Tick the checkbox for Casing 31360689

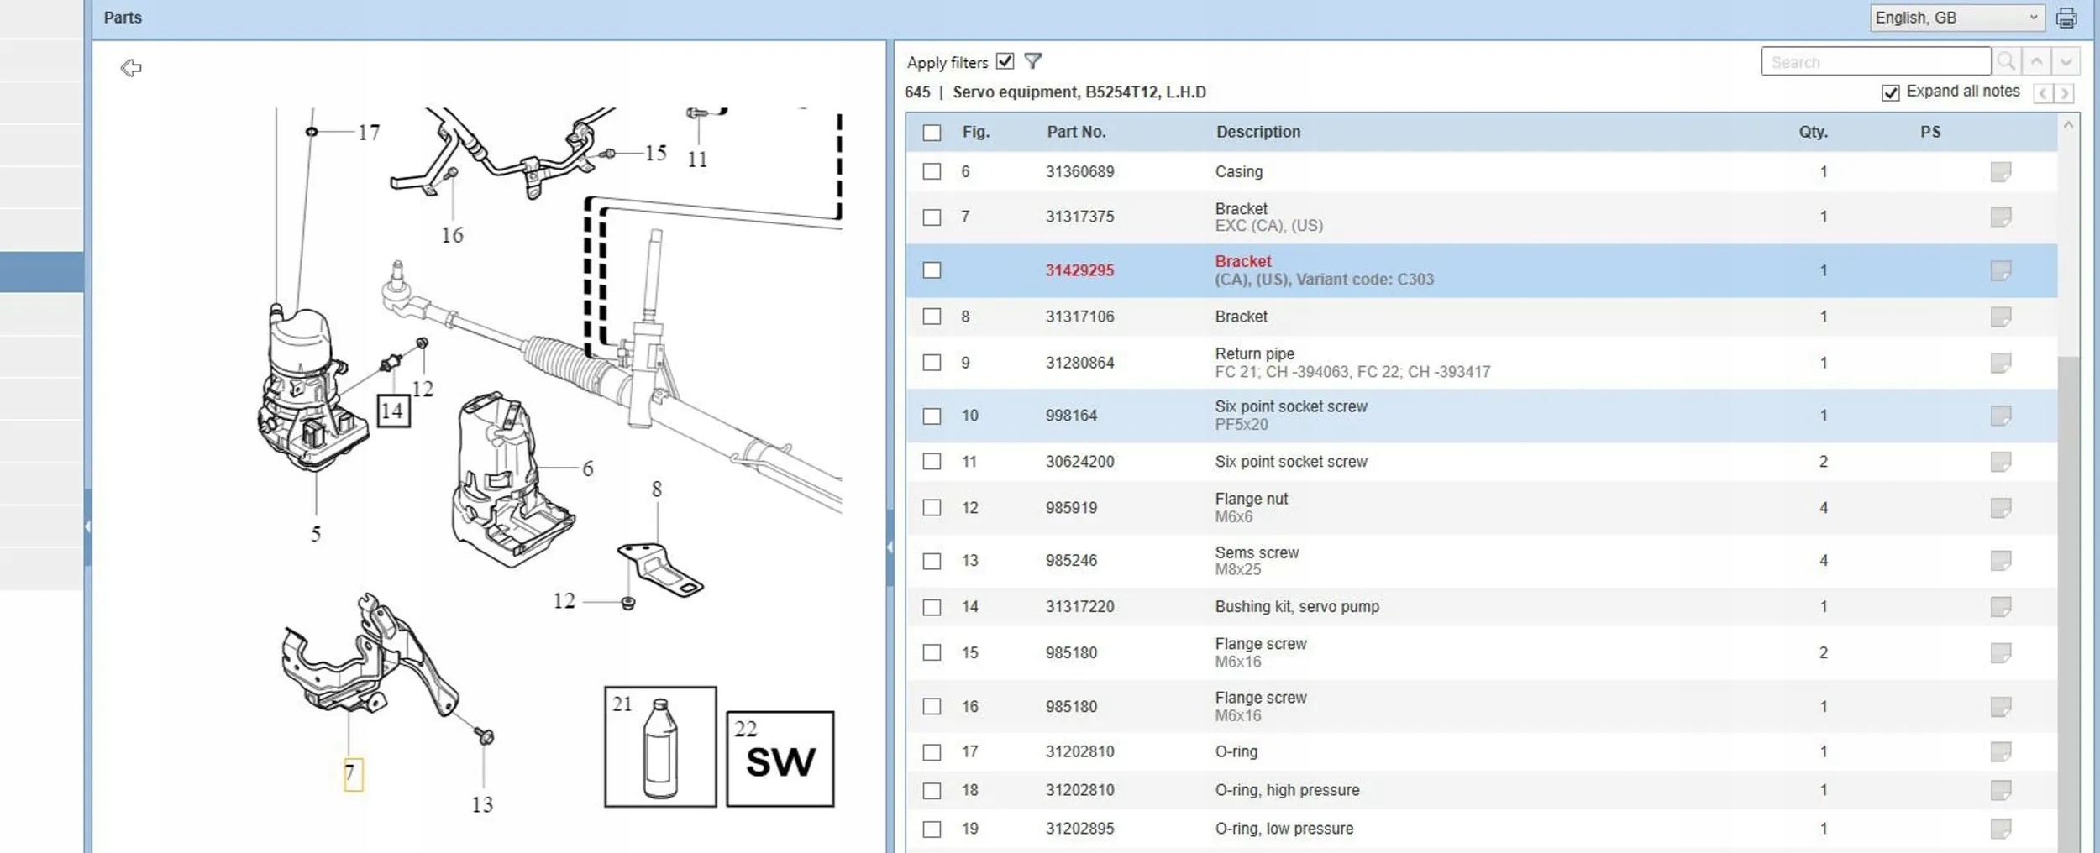(932, 172)
